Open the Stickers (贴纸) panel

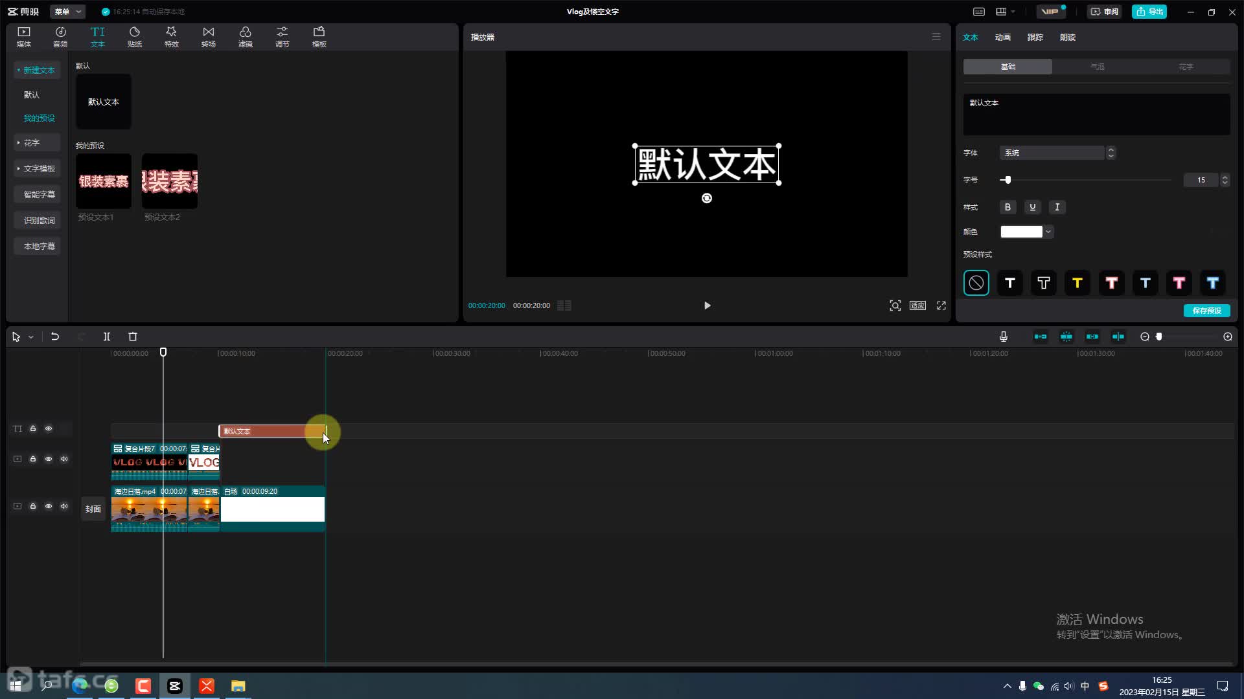135,37
